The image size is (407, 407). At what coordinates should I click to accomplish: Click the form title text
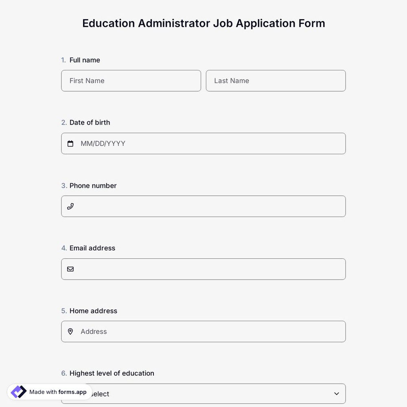[203, 23]
